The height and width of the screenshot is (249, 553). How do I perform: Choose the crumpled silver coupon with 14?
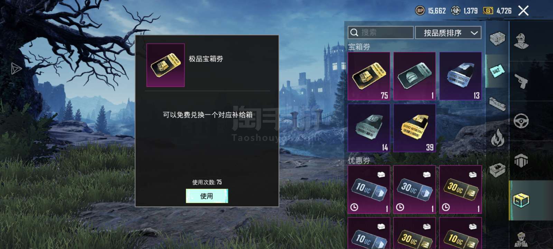(x=369, y=128)
